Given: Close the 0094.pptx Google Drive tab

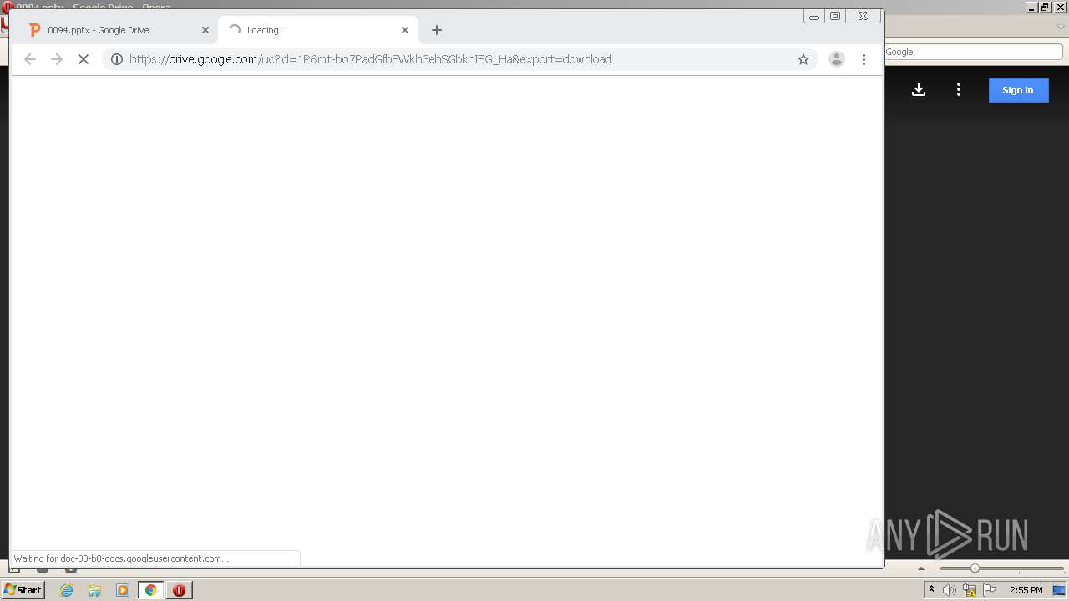Looking at the screenshot, I should 205,30.
